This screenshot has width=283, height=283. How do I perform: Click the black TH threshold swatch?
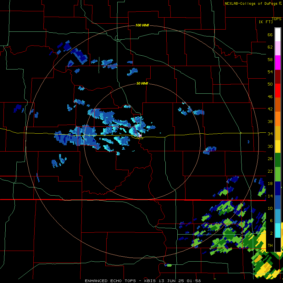tap(278, 245)
